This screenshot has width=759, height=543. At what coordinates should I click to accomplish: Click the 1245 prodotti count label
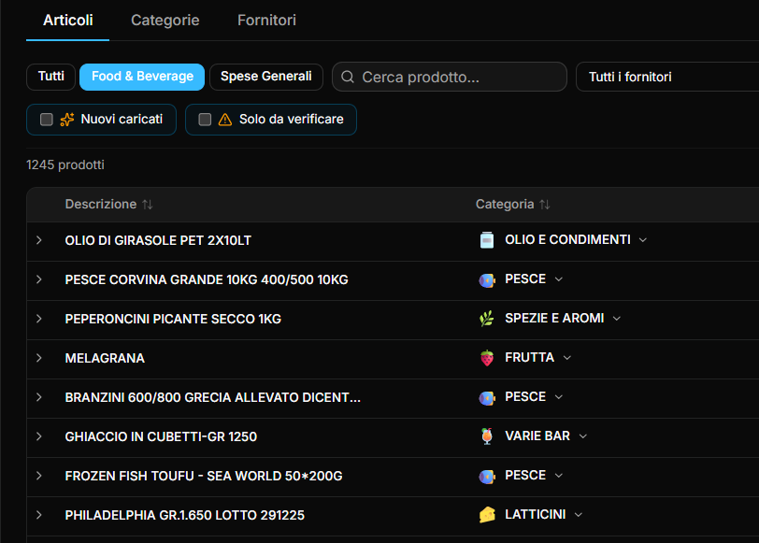(65, 165)
